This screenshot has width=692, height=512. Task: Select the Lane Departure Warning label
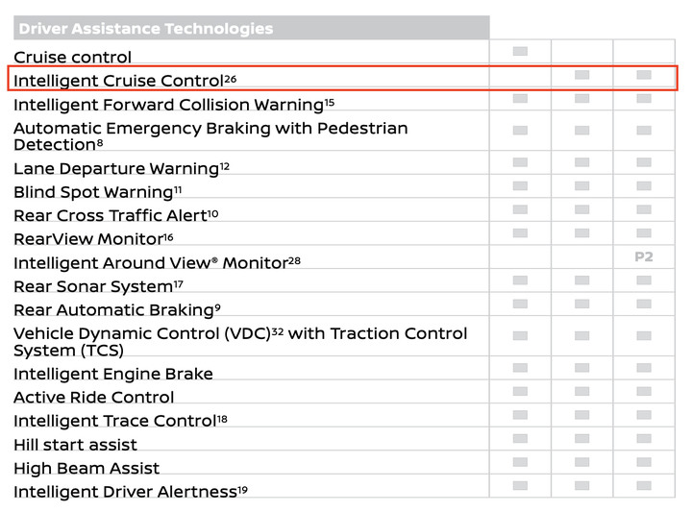121,168
